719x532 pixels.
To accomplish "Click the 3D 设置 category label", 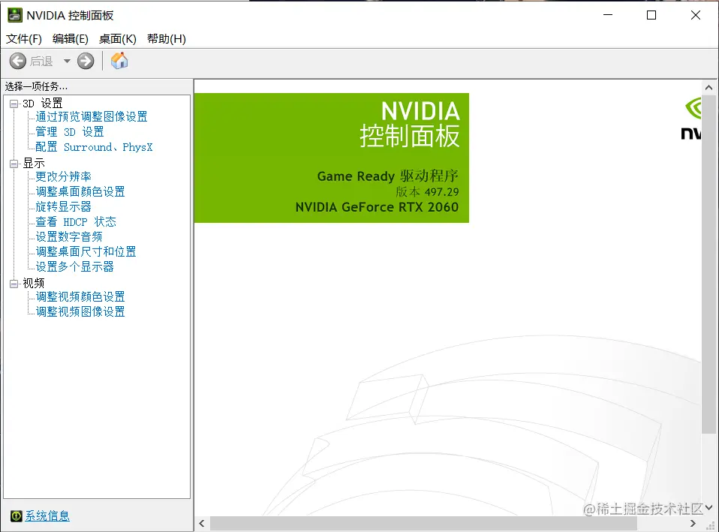I will coord(43,104).
